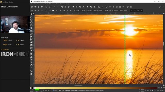The height and width of the screenshot is (92, 165).
Task: Click the Undo arrow in command bar
Action: pos(54,7)
